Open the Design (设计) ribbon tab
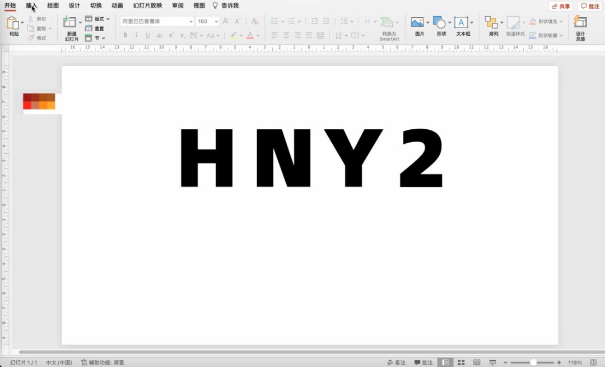The height and width of the screenshot is (367, 605). (75, 6)
